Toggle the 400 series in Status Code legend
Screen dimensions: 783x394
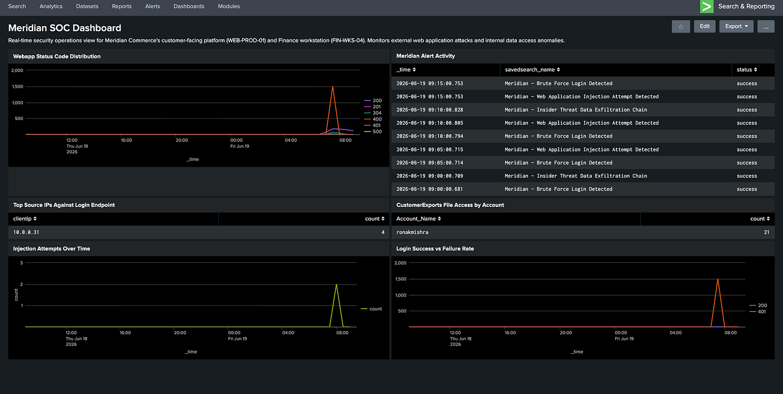tap(372, 119)
